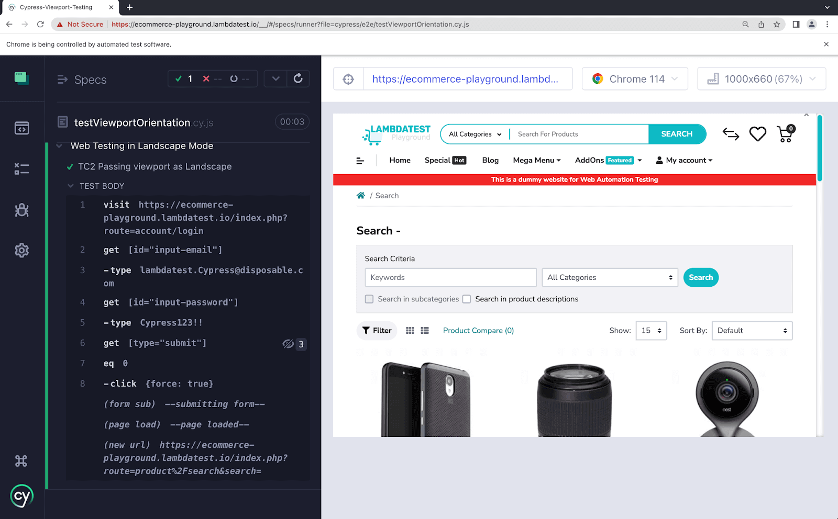Screen dimensions: 838x519
Task: Toggle hidden elements eye icon on step 6
Action: click(288, 344)
